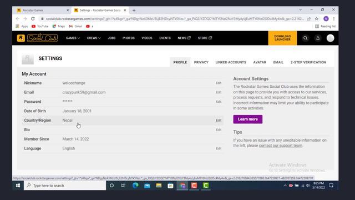Open the Maps bookmark
The height and width of the screenshot is (200, 355).
pyautogui.click(x=59, y=26)
